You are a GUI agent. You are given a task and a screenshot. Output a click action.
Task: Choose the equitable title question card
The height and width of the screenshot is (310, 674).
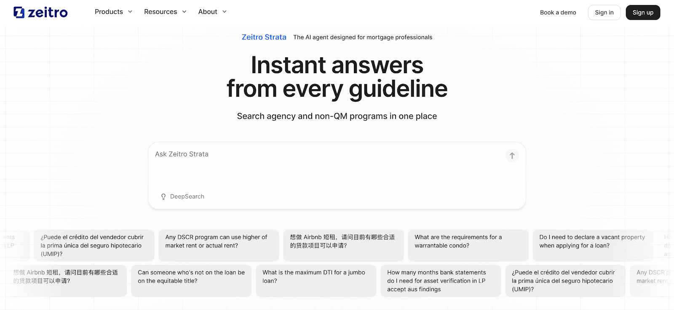(191, 281)
